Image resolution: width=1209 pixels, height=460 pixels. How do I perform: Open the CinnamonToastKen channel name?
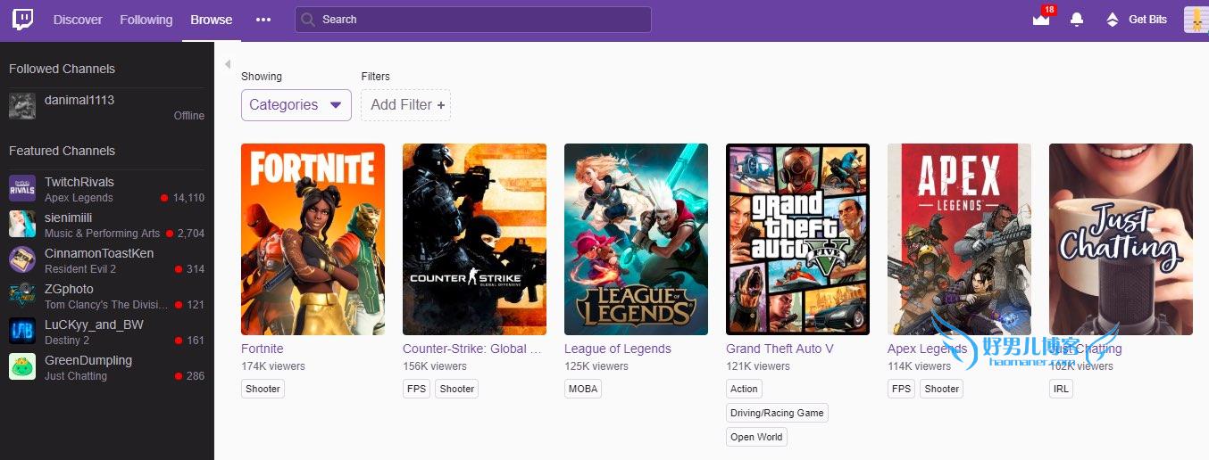(x=99, y=253)
